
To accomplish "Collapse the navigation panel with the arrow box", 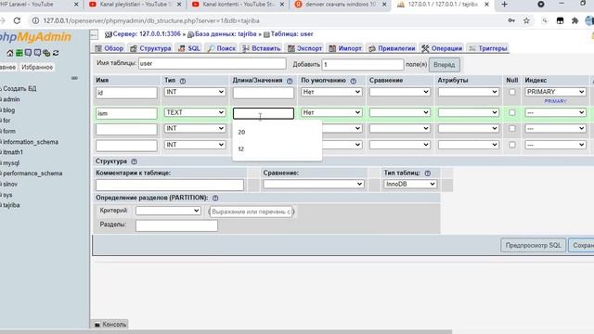I will (x=94, y=35).
